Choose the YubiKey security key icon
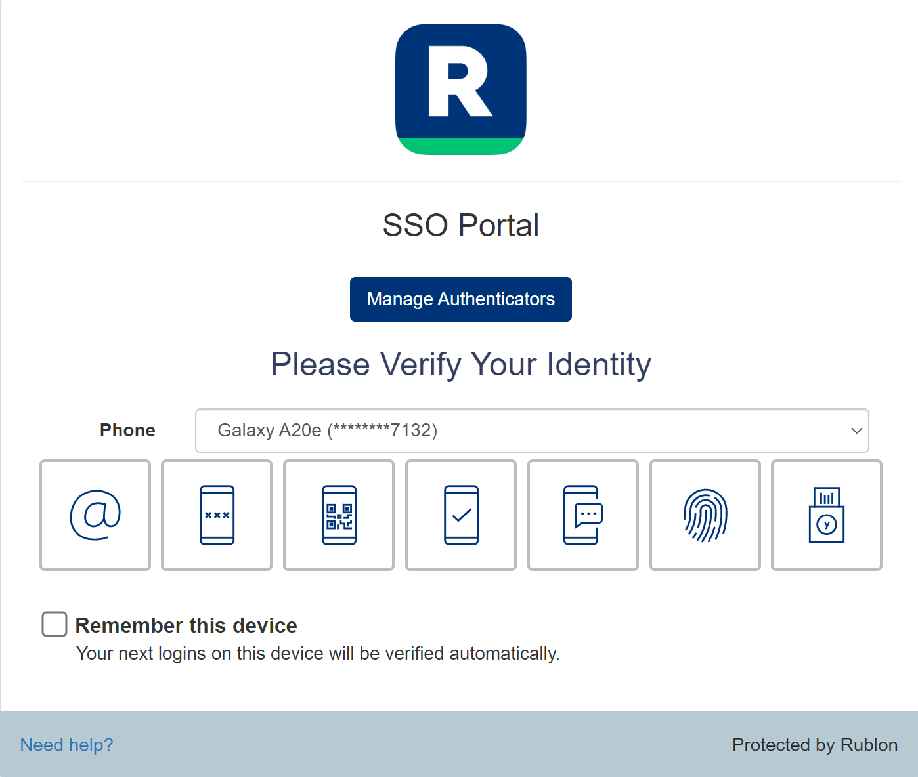This screenshot has width=918, height=777. tap(827, 515)
